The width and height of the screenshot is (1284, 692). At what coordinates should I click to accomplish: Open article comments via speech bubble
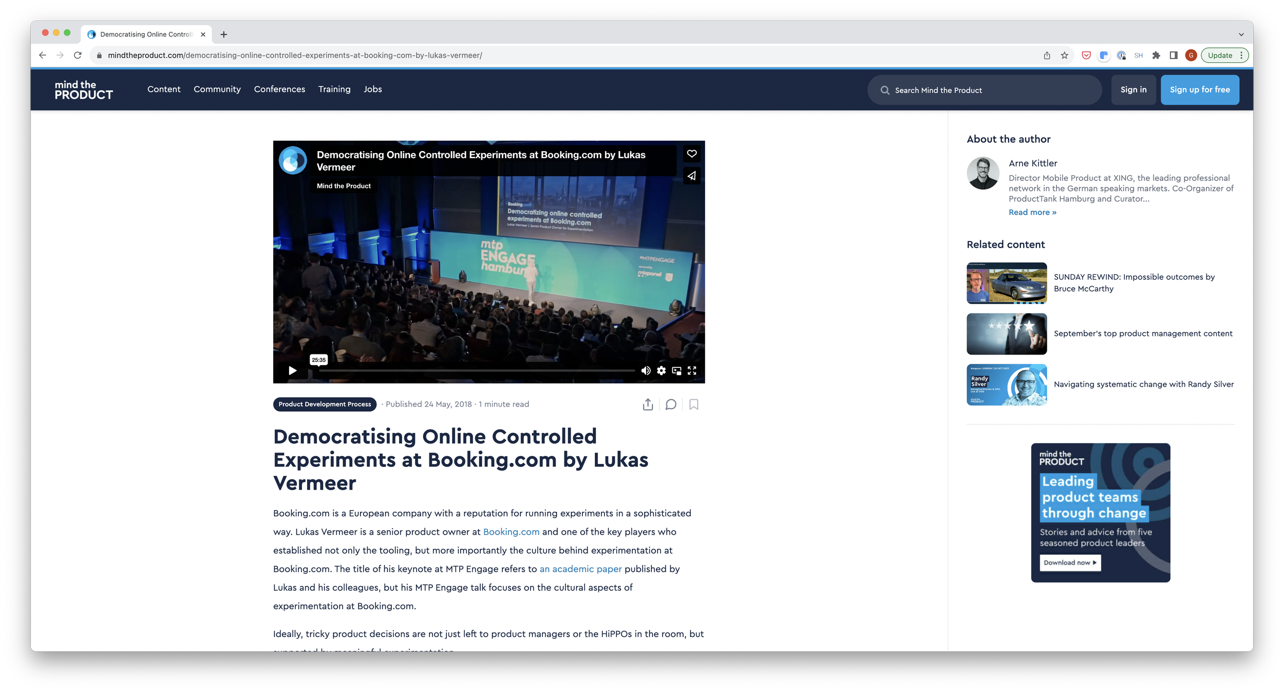(671, 404)
